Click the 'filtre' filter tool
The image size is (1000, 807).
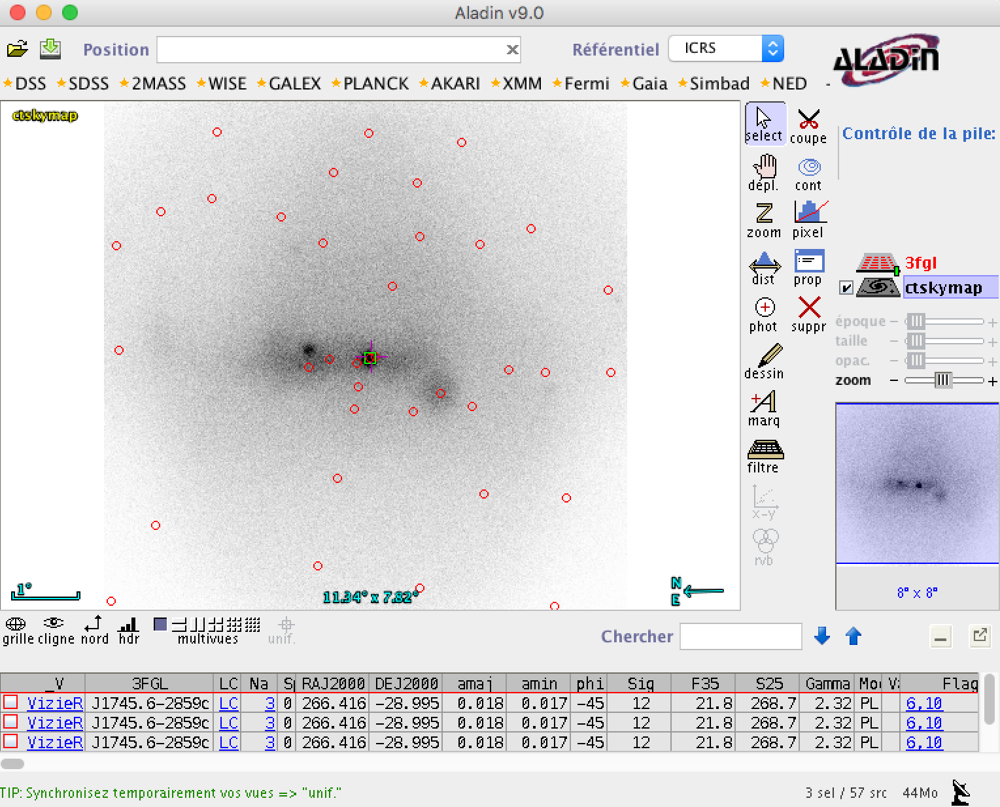(x=764, y=456)
